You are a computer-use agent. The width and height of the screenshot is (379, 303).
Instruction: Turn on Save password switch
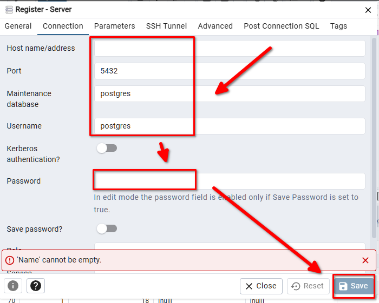[107, 229]
